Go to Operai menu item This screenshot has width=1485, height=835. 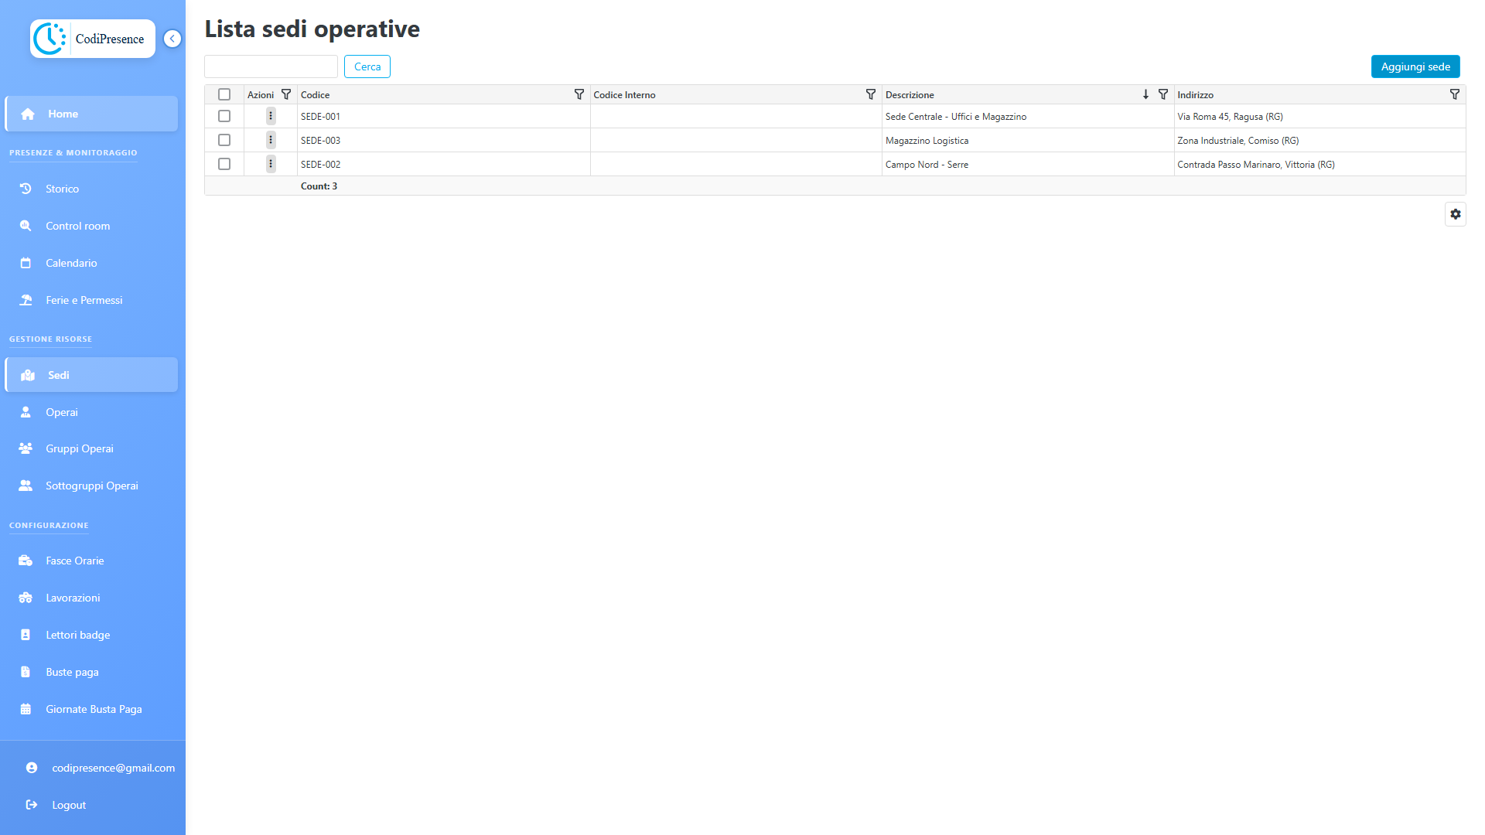pos(62,412)
